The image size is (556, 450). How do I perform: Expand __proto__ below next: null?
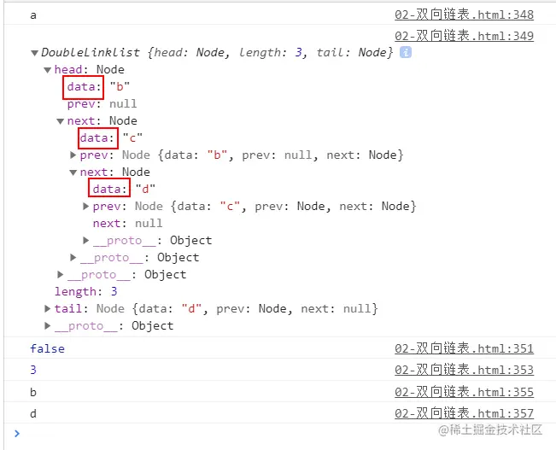click(85, 241)
